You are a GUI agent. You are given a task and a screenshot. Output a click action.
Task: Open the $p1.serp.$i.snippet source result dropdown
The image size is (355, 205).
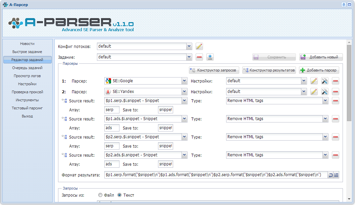pos(184,101)
